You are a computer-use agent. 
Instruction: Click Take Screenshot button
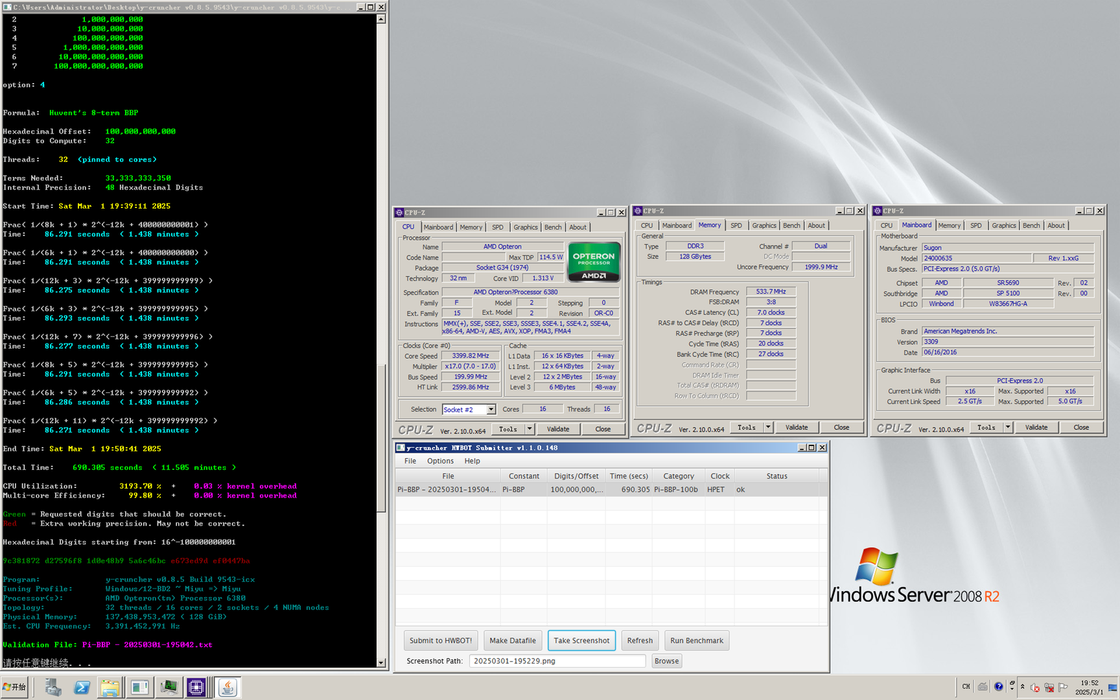[581, 640]
